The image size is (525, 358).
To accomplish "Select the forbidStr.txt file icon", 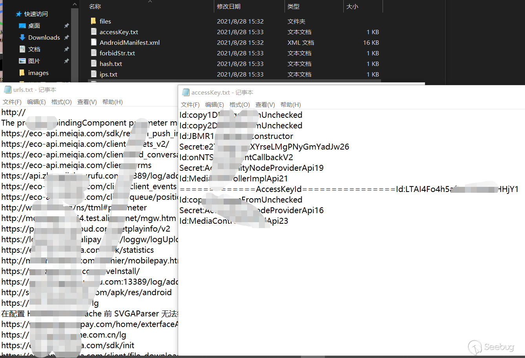I will point(93,53).
